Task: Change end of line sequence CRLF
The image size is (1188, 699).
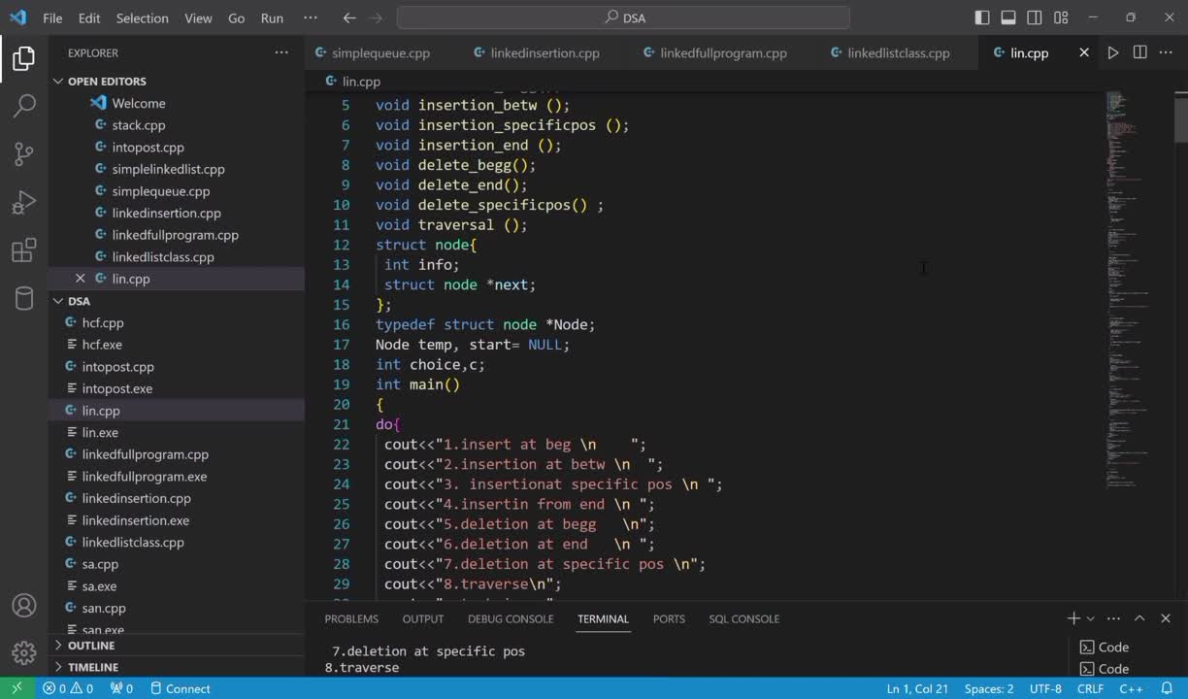Action: pyautogui.click(x=1090, y=688)
